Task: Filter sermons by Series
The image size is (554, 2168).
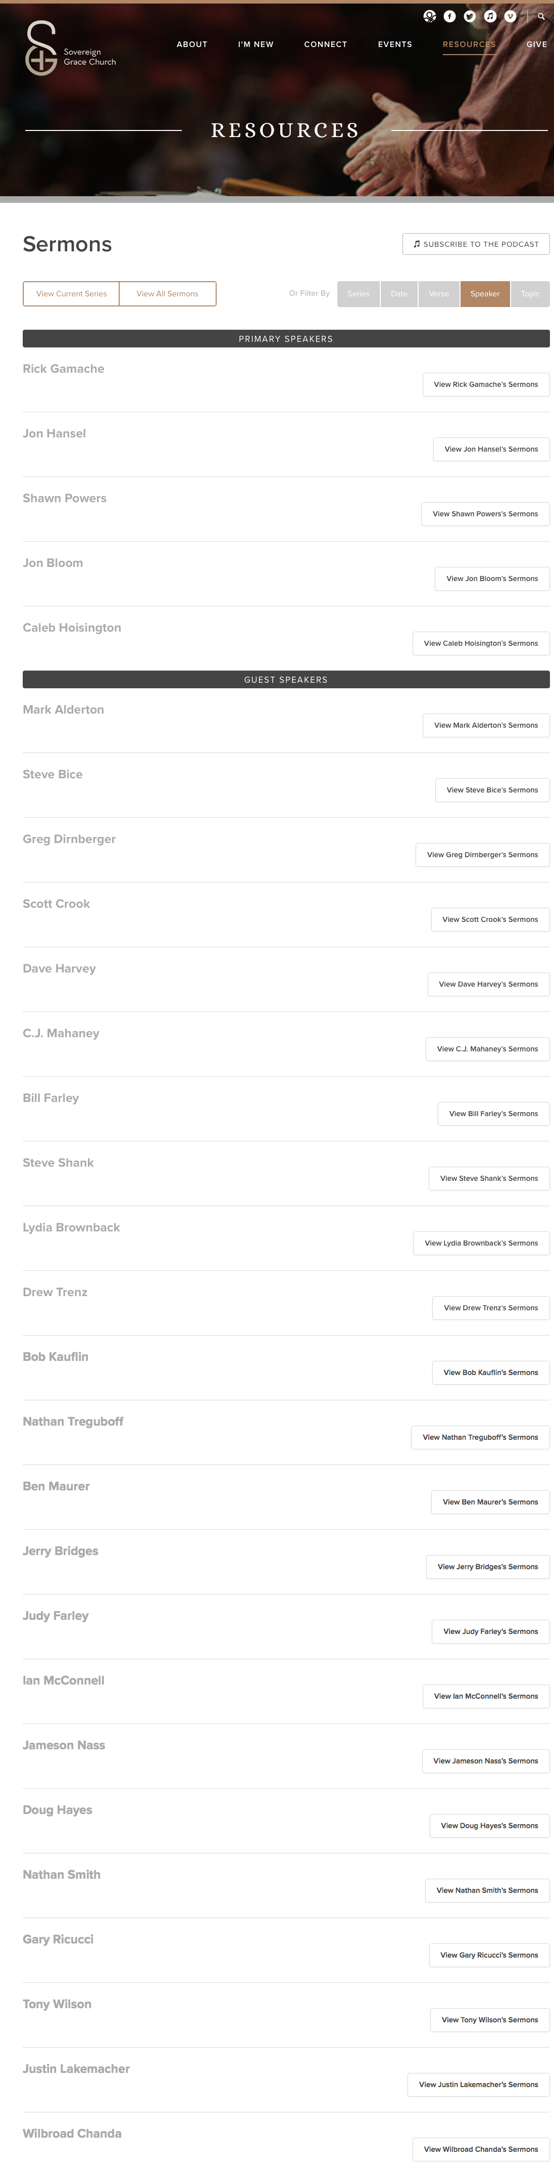Action: point(358,294)
